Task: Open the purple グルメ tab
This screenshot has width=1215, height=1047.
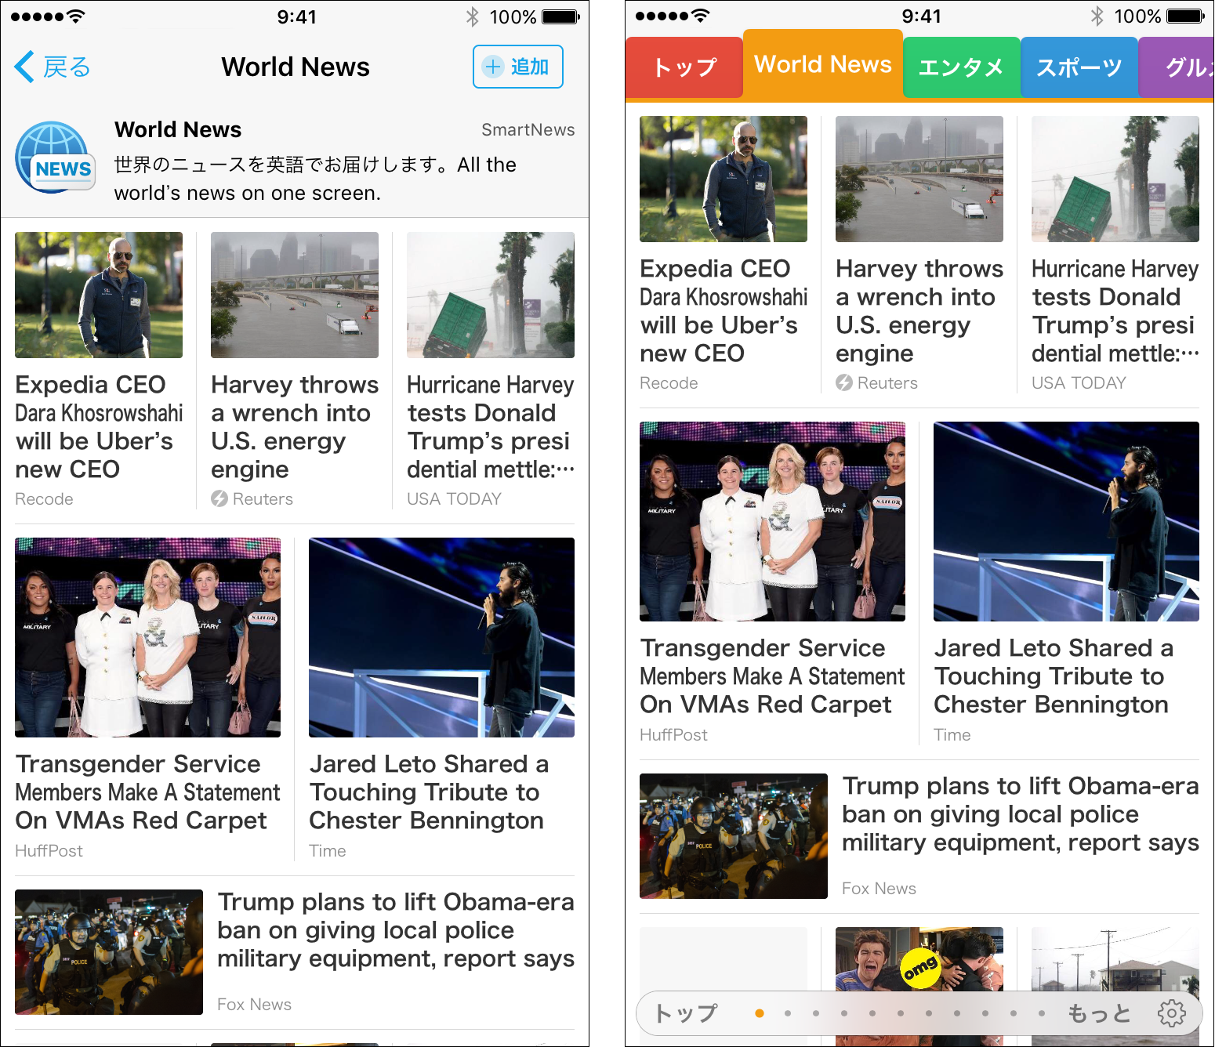Action: 1176,67
